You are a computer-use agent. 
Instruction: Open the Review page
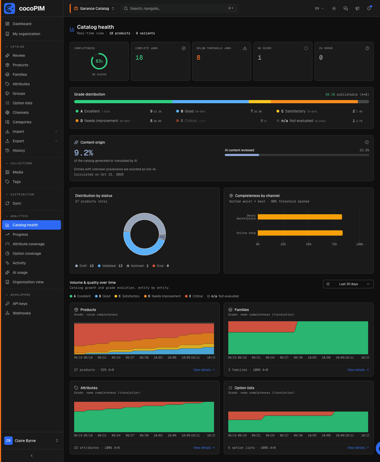(x=31, y=55)
